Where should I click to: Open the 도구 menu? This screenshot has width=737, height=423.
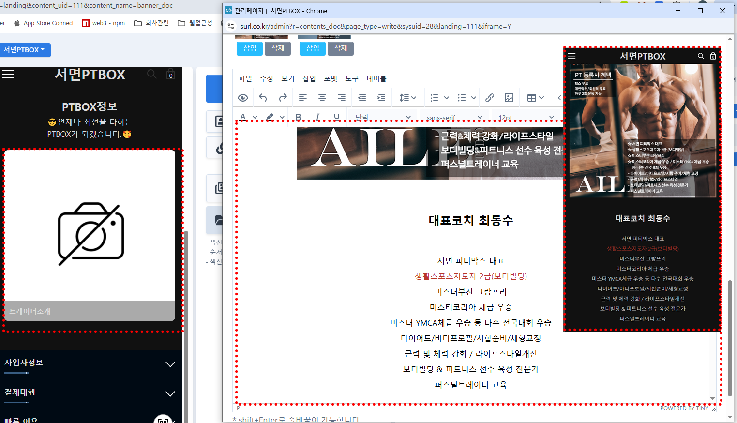pos(352,78)
